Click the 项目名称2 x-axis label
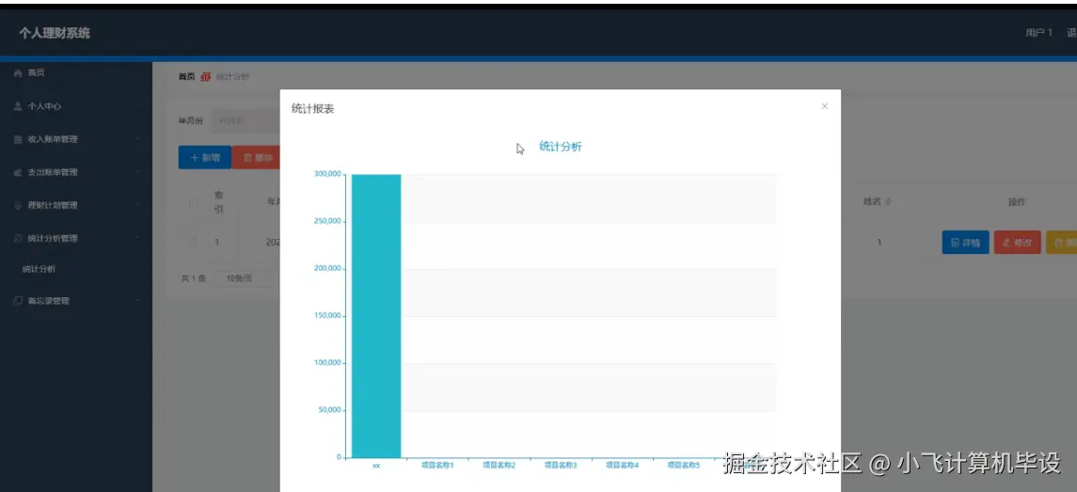The width and height of the screenshot is (1077, 492). [x=499, y=466]
